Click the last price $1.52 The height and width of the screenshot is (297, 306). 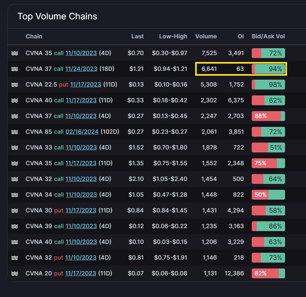click(136, 148)
